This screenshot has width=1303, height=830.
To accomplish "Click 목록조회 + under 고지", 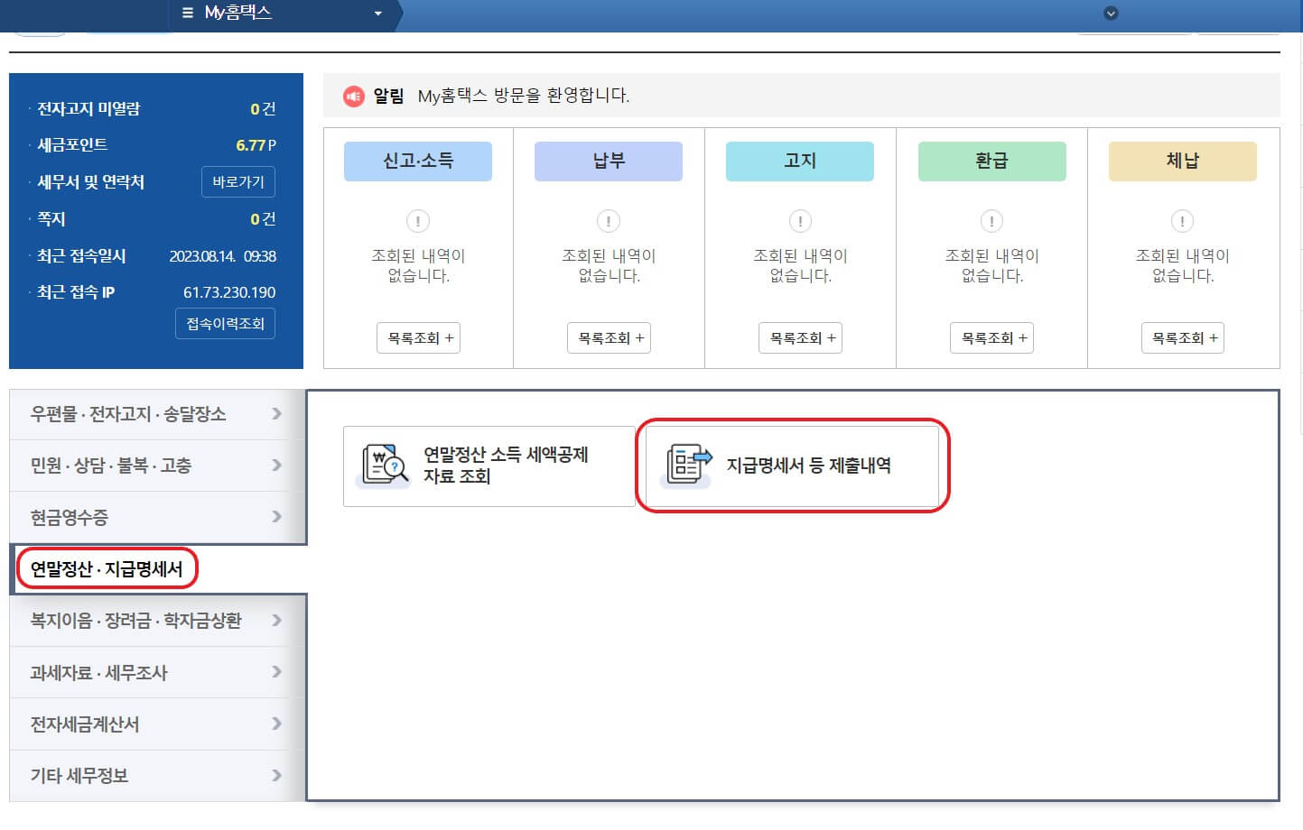I will [x=801, y=338].
